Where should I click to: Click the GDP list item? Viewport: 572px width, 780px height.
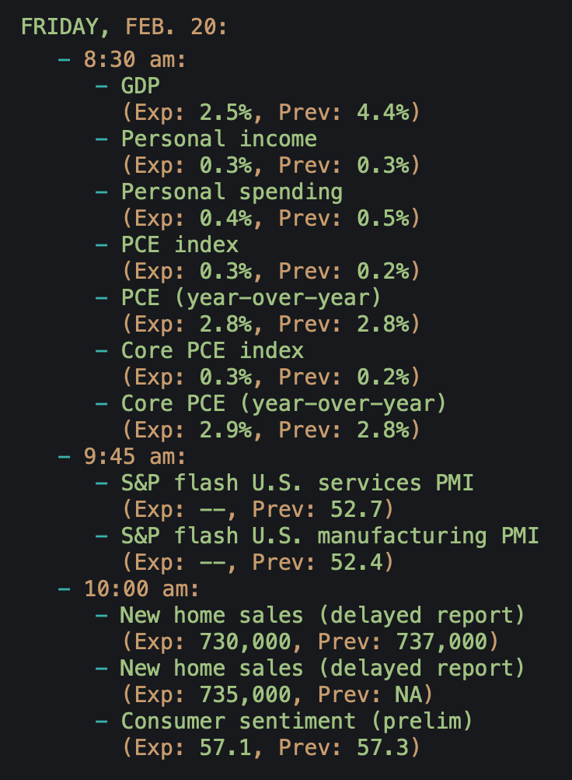140,86
